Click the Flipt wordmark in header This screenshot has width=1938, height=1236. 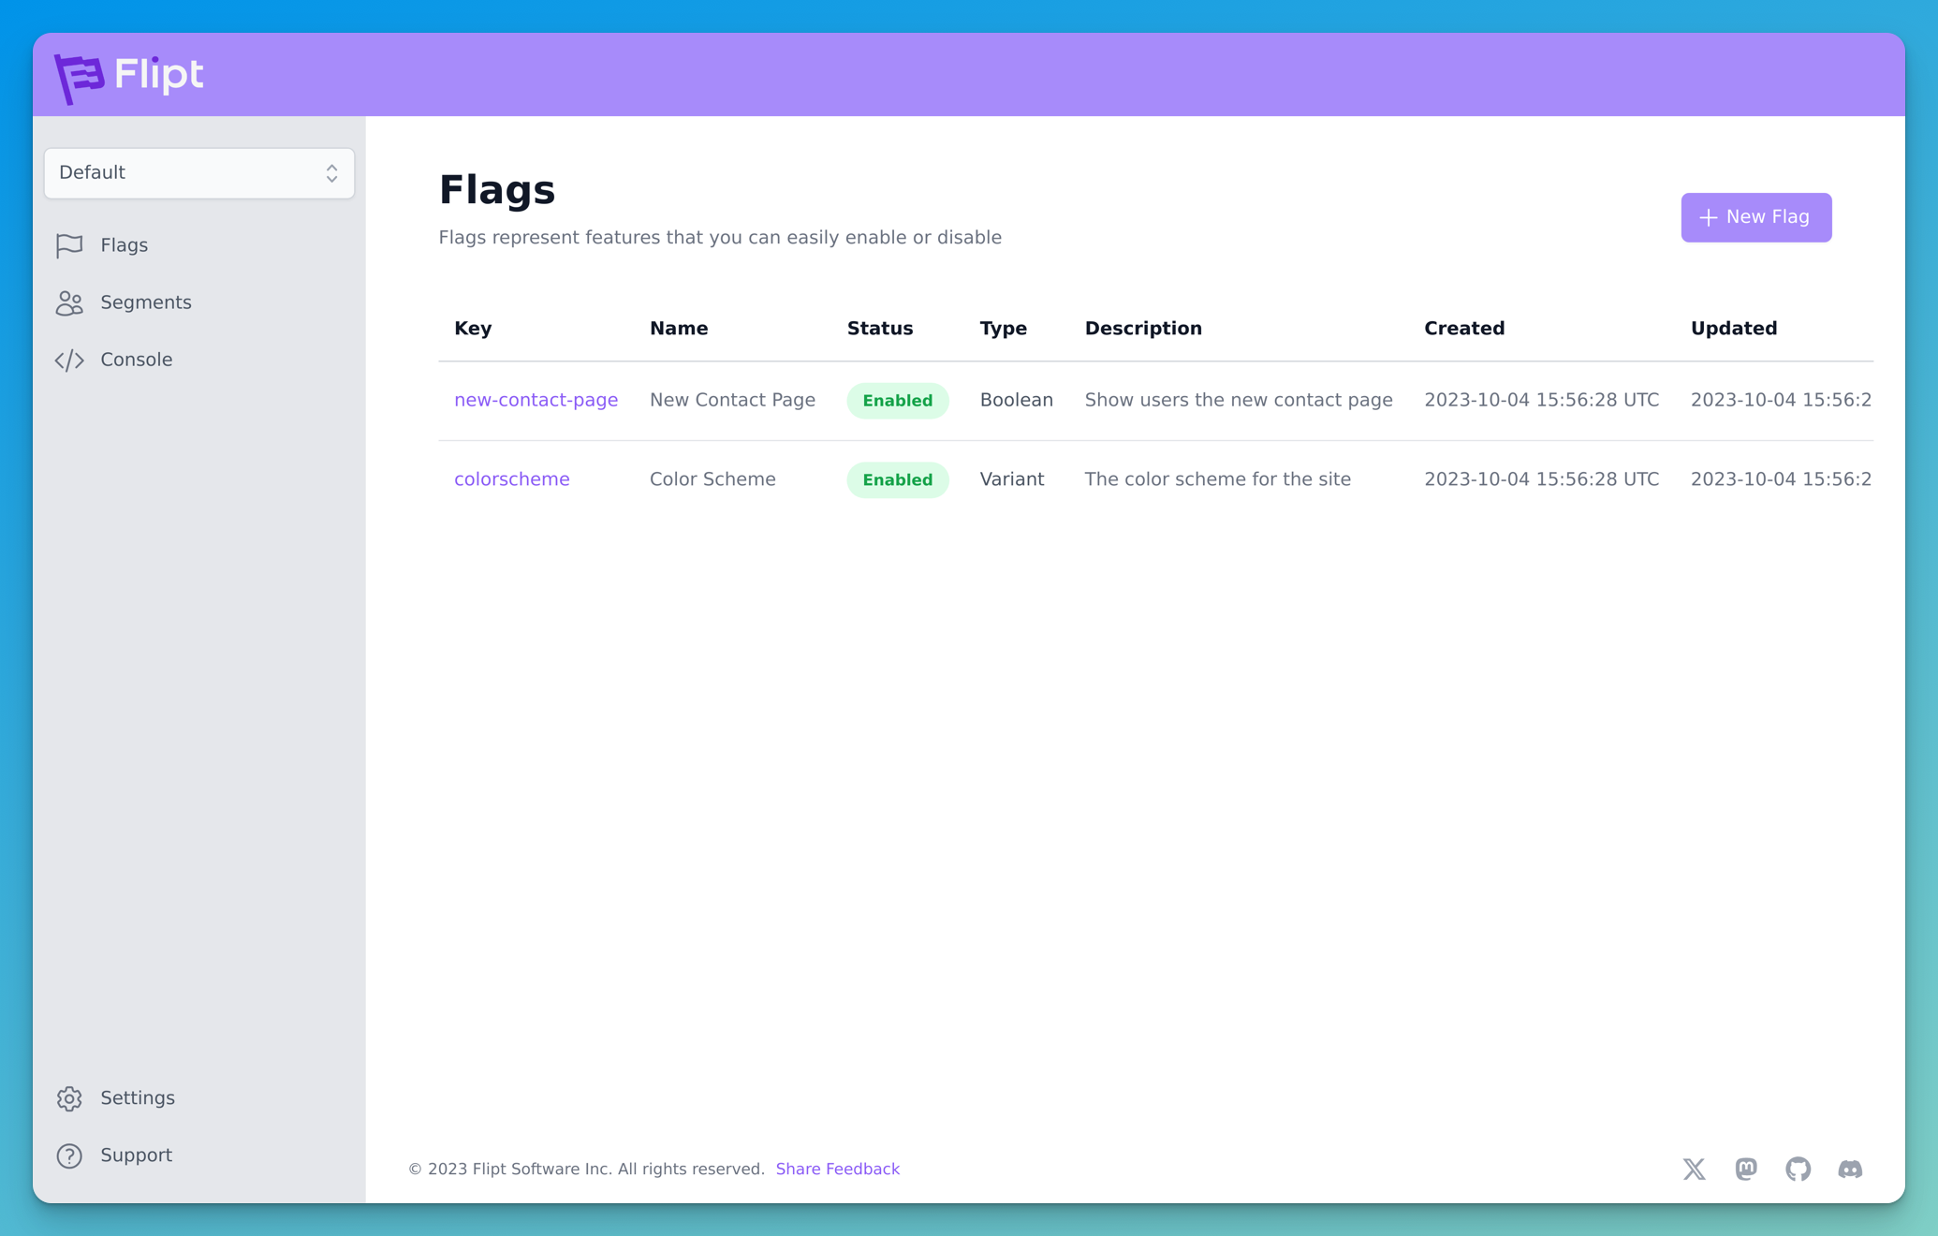click(x=158, y=75)
